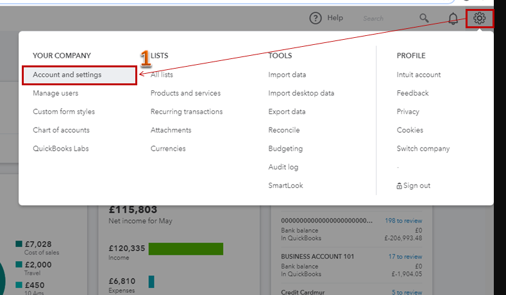506x295 pixels.
Task: Click the £450 legend color swatch
Action: pos(19,285)
